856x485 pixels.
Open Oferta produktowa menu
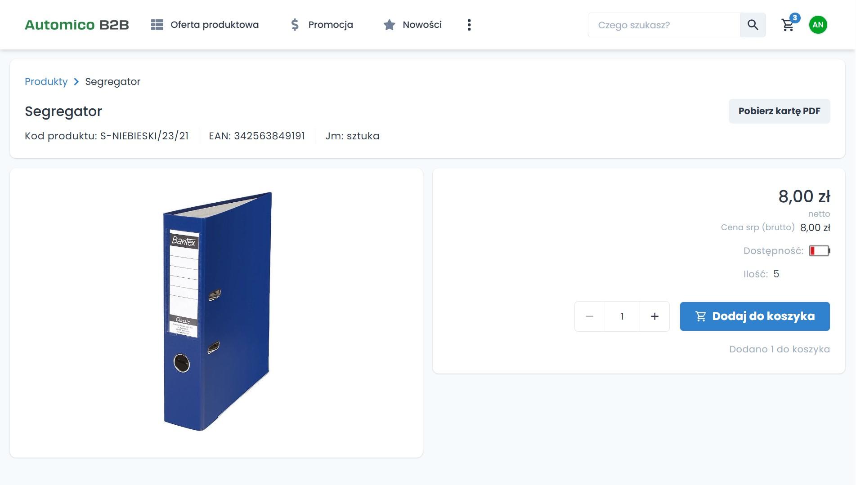214,25
